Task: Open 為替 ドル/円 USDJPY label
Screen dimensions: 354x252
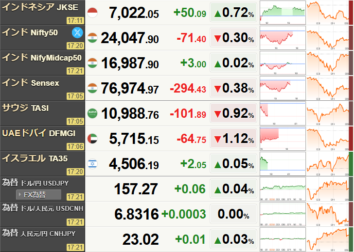Action: point(35,183)
